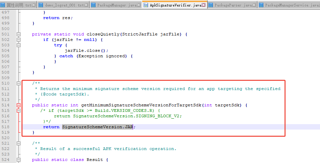Image resolution: width=320 pixels, height=163 pixels.
Task: Click the save icon on PackageManager.java tab
Action: [93, 5]
